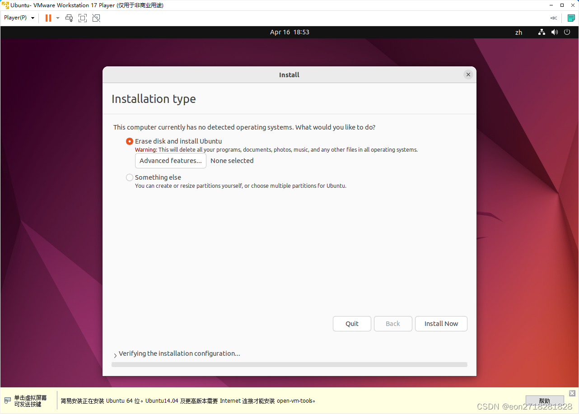Open the zh input language indicator
The height and width of the screenshot is (414, 579).
coord(518,32)
